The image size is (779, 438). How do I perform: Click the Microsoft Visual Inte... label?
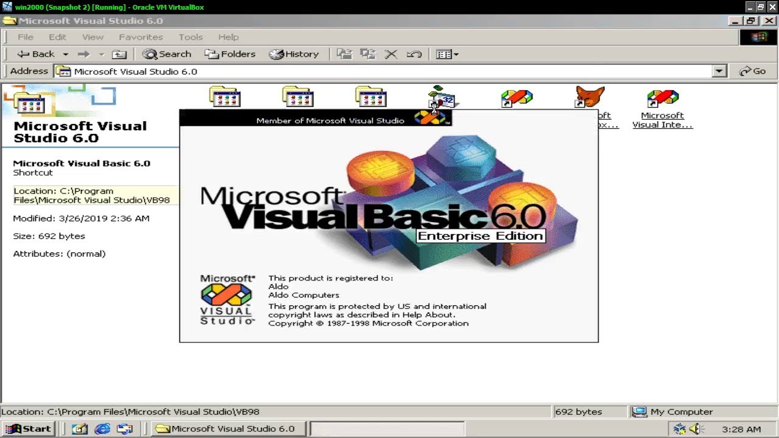662,120
